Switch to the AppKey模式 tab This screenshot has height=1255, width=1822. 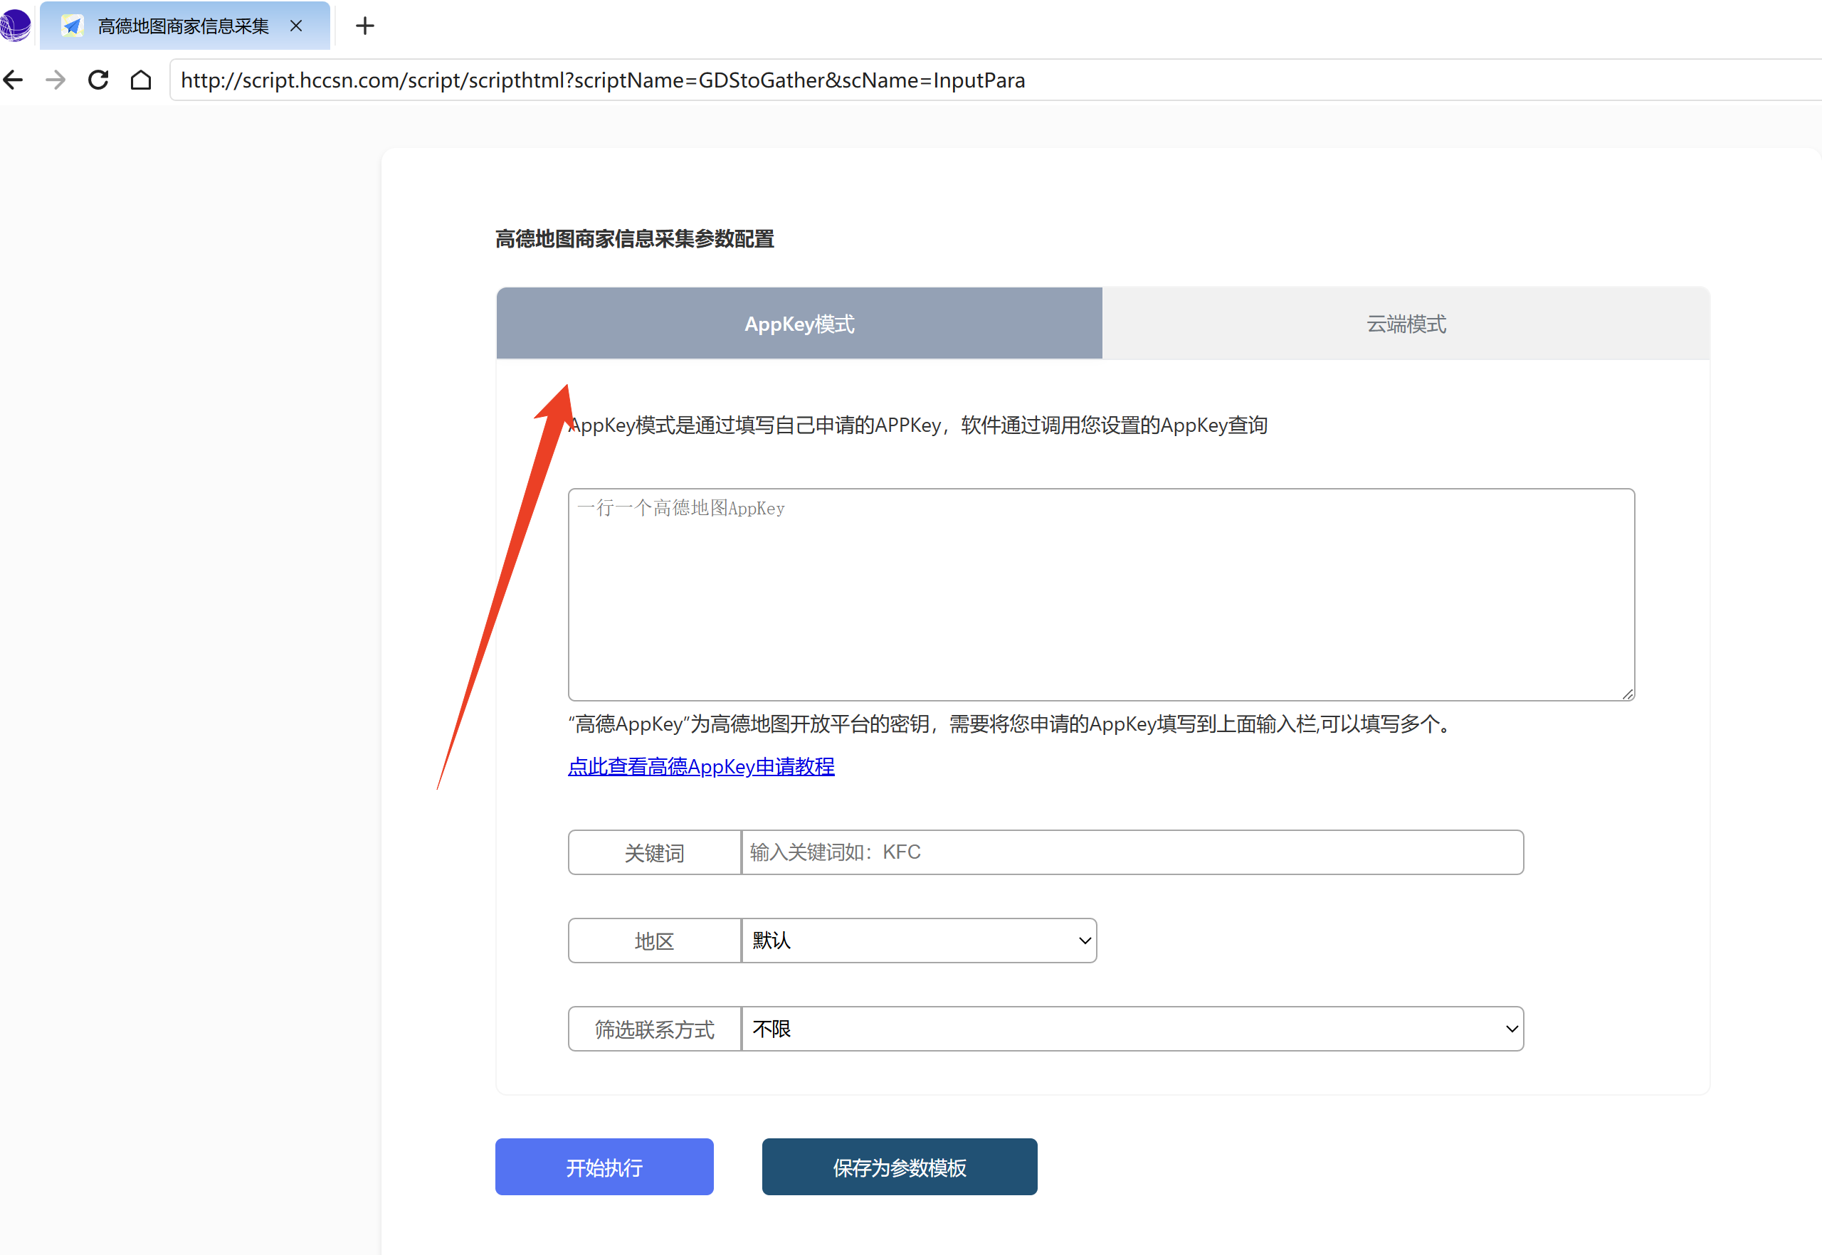tap(799, 323)
